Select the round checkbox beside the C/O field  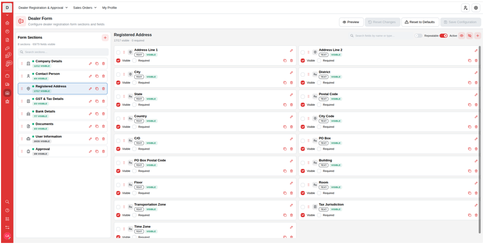tap(118, 141)
